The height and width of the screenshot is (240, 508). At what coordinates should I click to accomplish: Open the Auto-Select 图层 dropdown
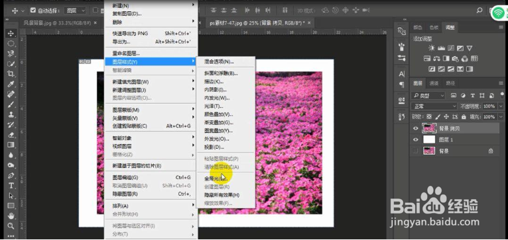75,11
